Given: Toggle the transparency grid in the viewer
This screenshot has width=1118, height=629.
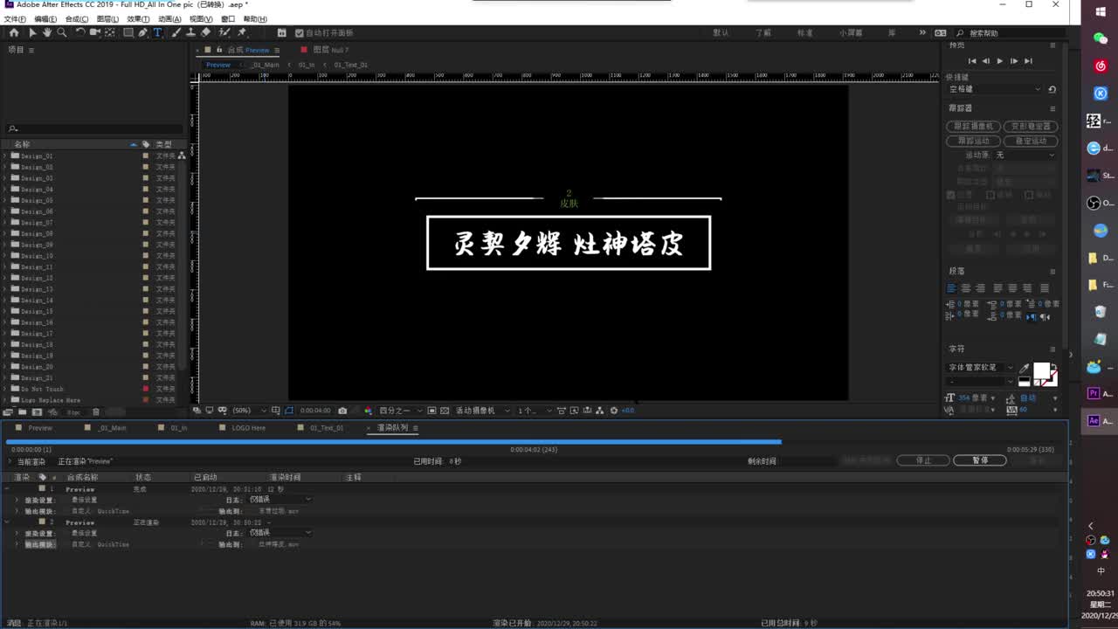Looking at the screenshot, I should (443, 411).
